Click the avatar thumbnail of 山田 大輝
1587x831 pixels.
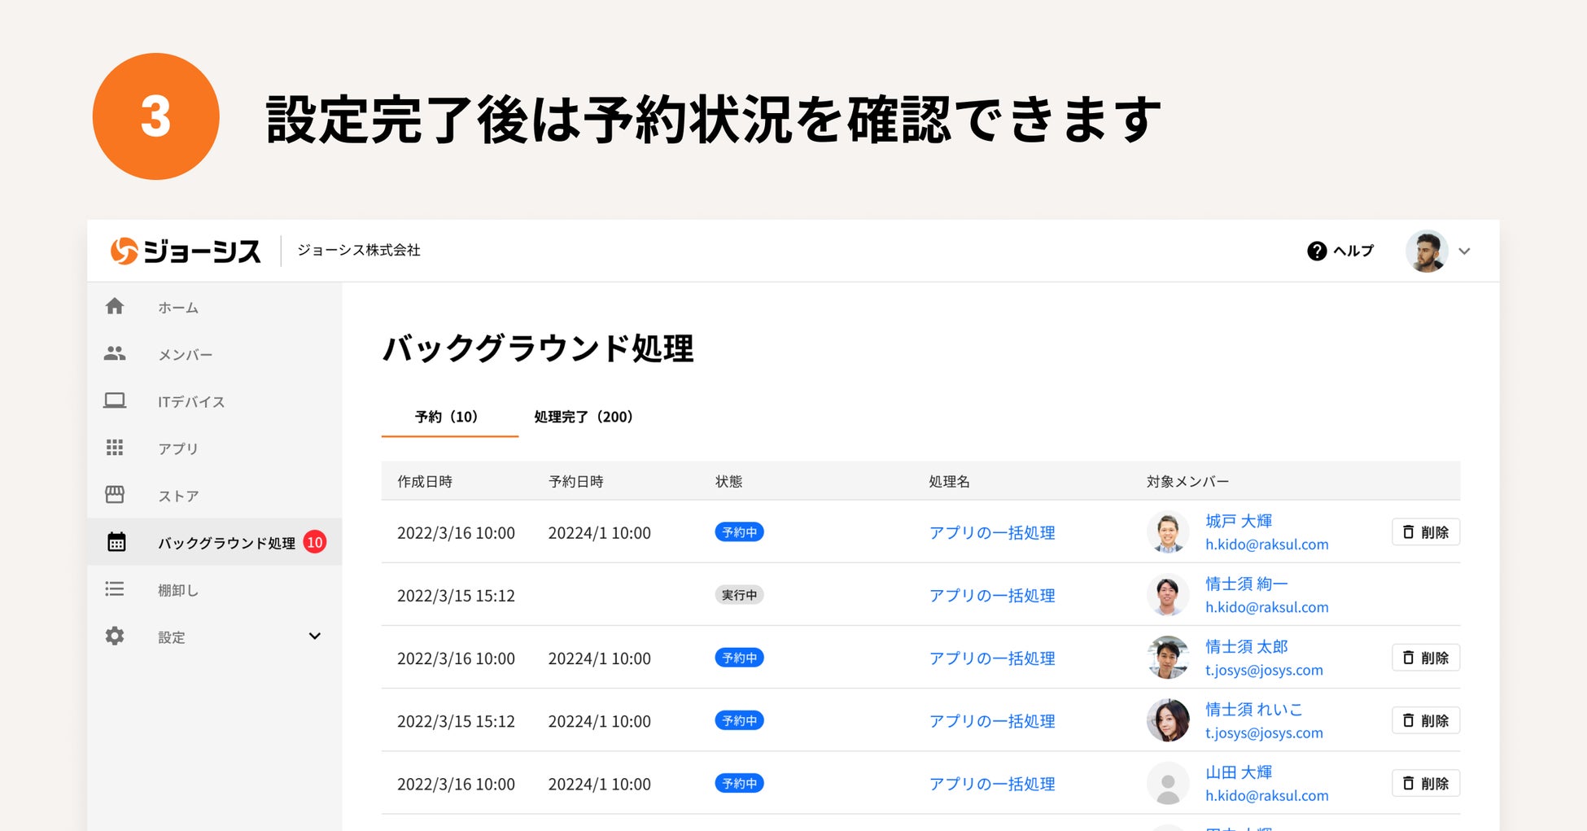1168,783
